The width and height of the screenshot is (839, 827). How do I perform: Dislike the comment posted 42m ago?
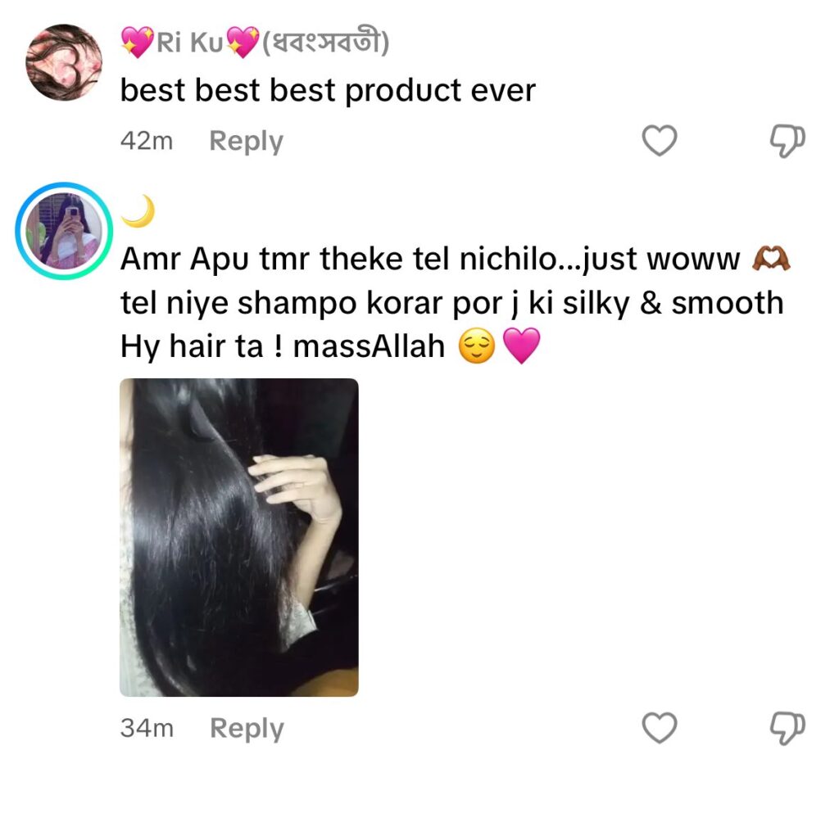[787, 141]
